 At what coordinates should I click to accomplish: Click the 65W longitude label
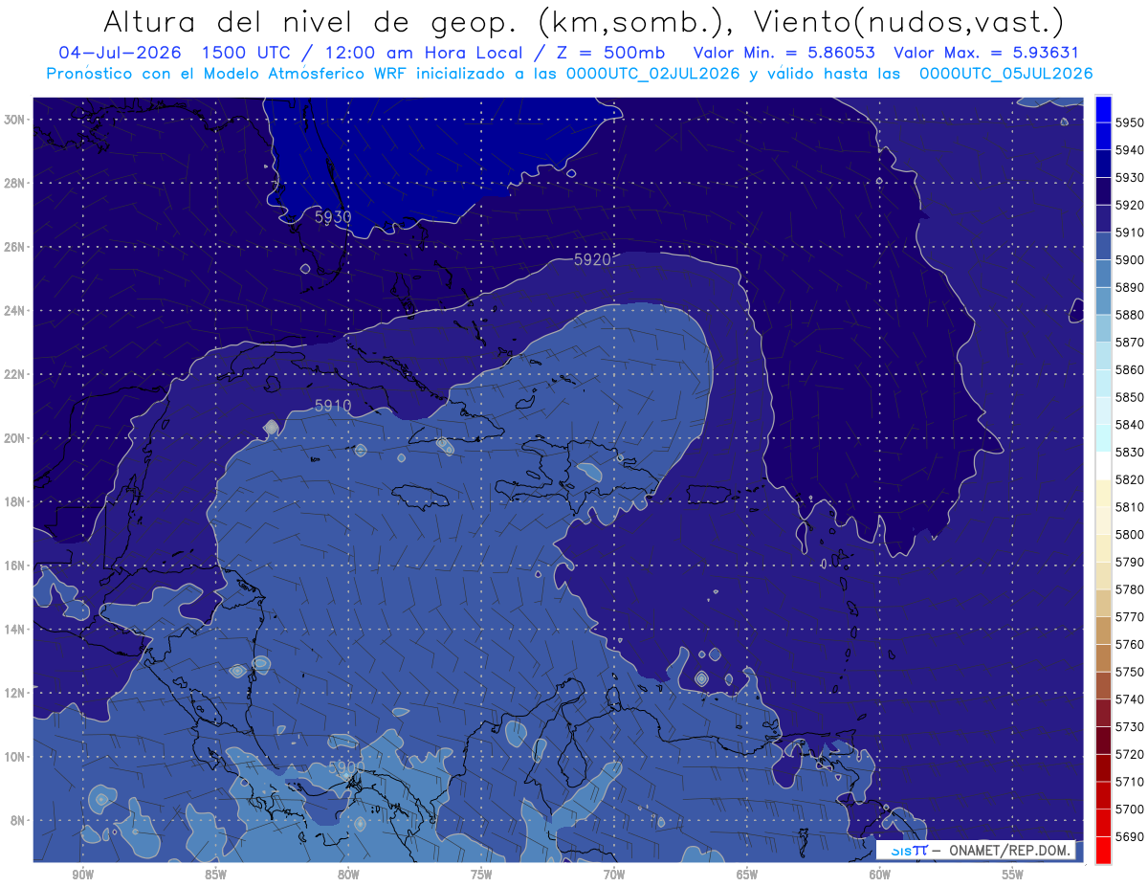click(x=747, y=876)
